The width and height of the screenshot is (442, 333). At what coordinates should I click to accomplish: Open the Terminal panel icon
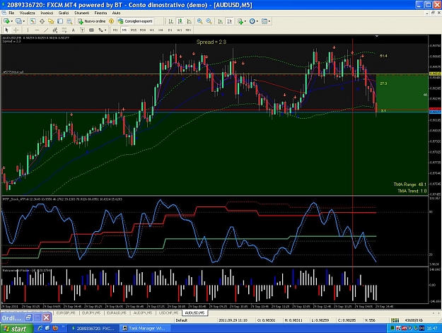(60, 21)
